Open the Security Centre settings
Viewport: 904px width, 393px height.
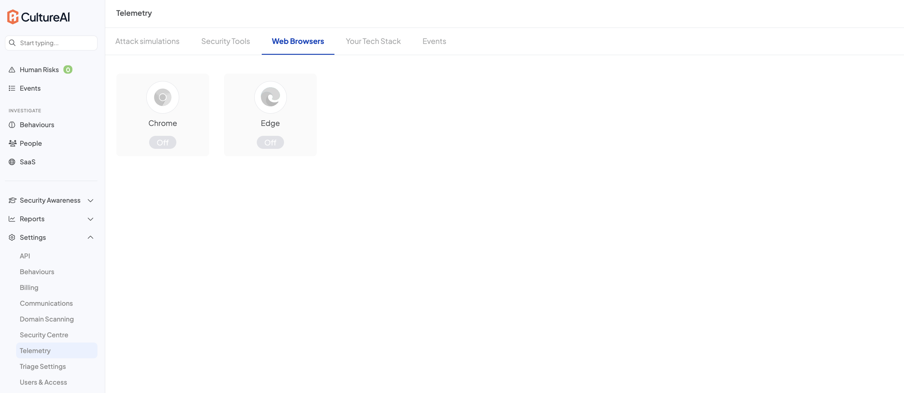coord(44,335)
